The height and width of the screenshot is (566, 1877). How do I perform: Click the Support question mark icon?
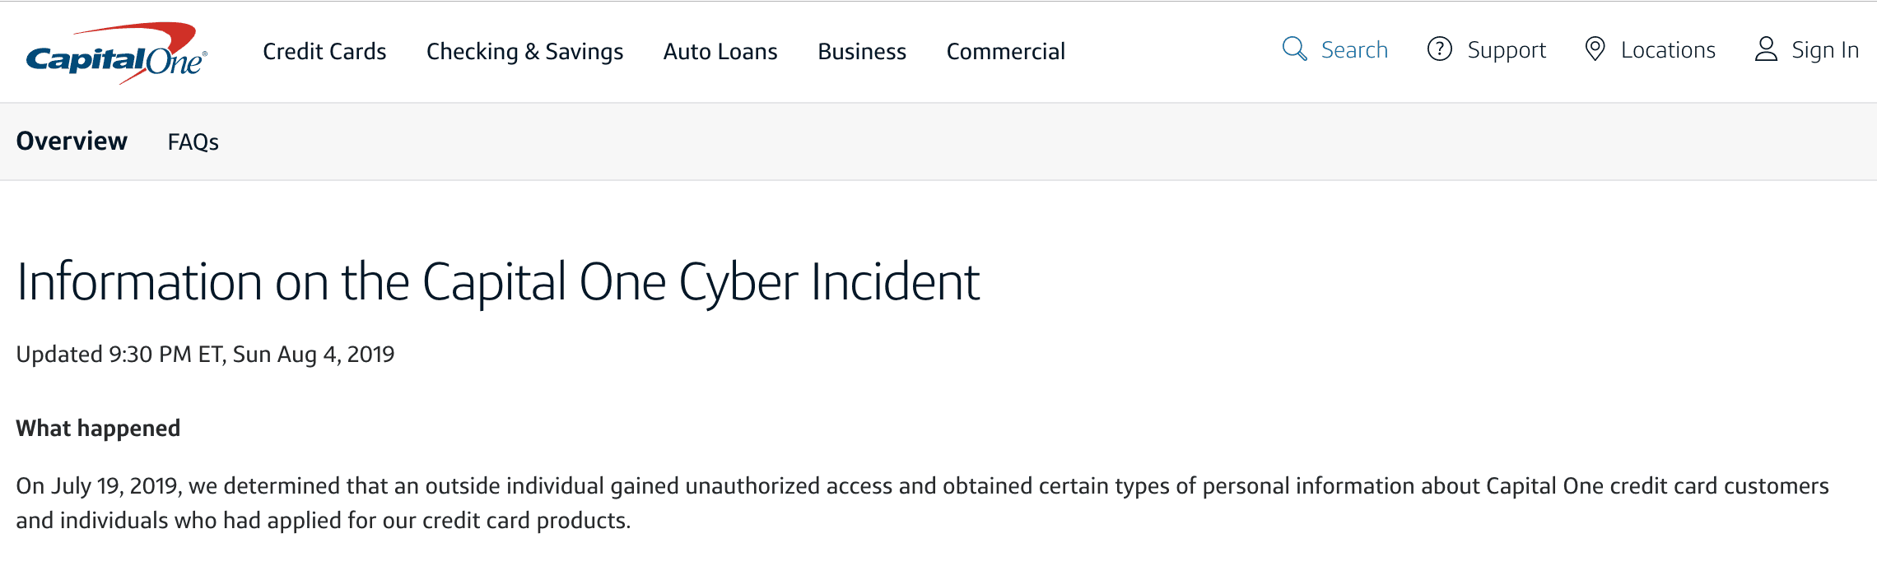[x=1439, y=49]
